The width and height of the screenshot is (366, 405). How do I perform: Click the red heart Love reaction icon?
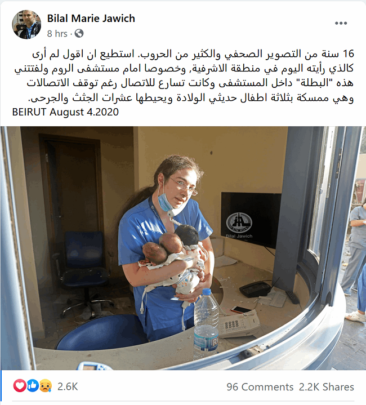click(20, 386)
